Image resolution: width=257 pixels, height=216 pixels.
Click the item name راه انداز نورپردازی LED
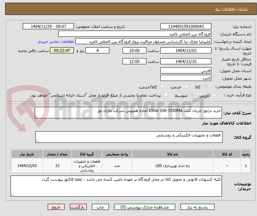pos(173,166)
